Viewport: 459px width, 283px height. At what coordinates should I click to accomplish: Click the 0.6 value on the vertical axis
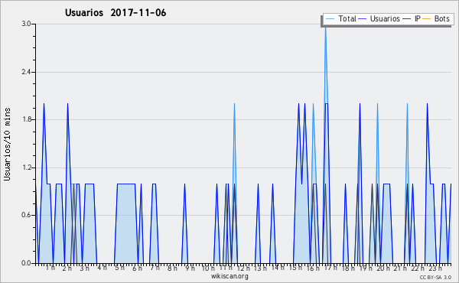click(27, 215)
